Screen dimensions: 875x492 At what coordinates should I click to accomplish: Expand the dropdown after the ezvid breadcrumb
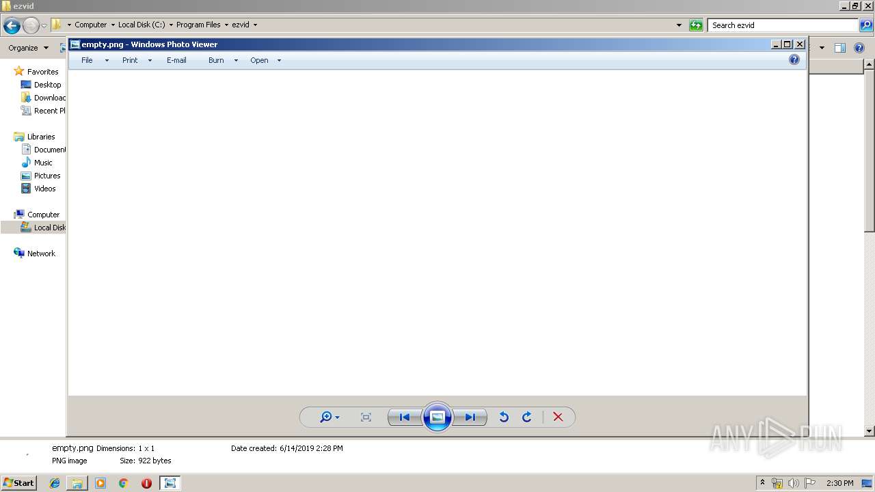(x=256, y=25)
